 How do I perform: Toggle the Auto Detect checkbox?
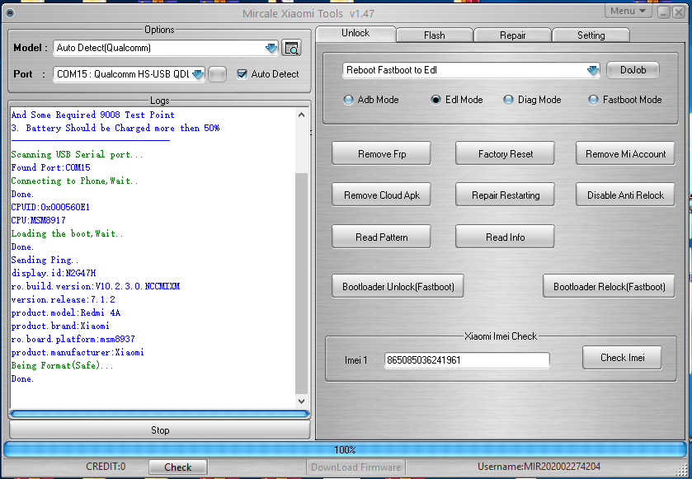point(242,74)
